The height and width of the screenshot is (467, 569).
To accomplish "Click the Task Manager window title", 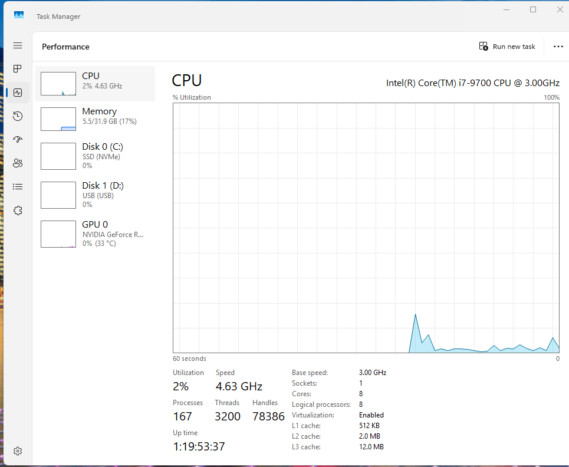I will click(58, 17).
